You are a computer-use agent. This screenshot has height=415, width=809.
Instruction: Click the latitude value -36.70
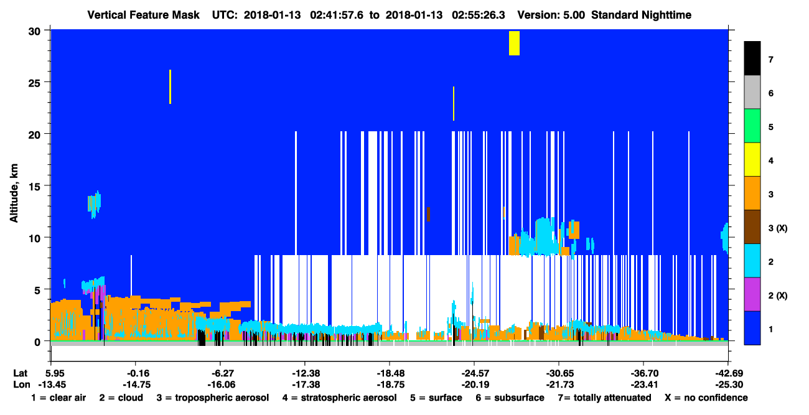(643, 373)
